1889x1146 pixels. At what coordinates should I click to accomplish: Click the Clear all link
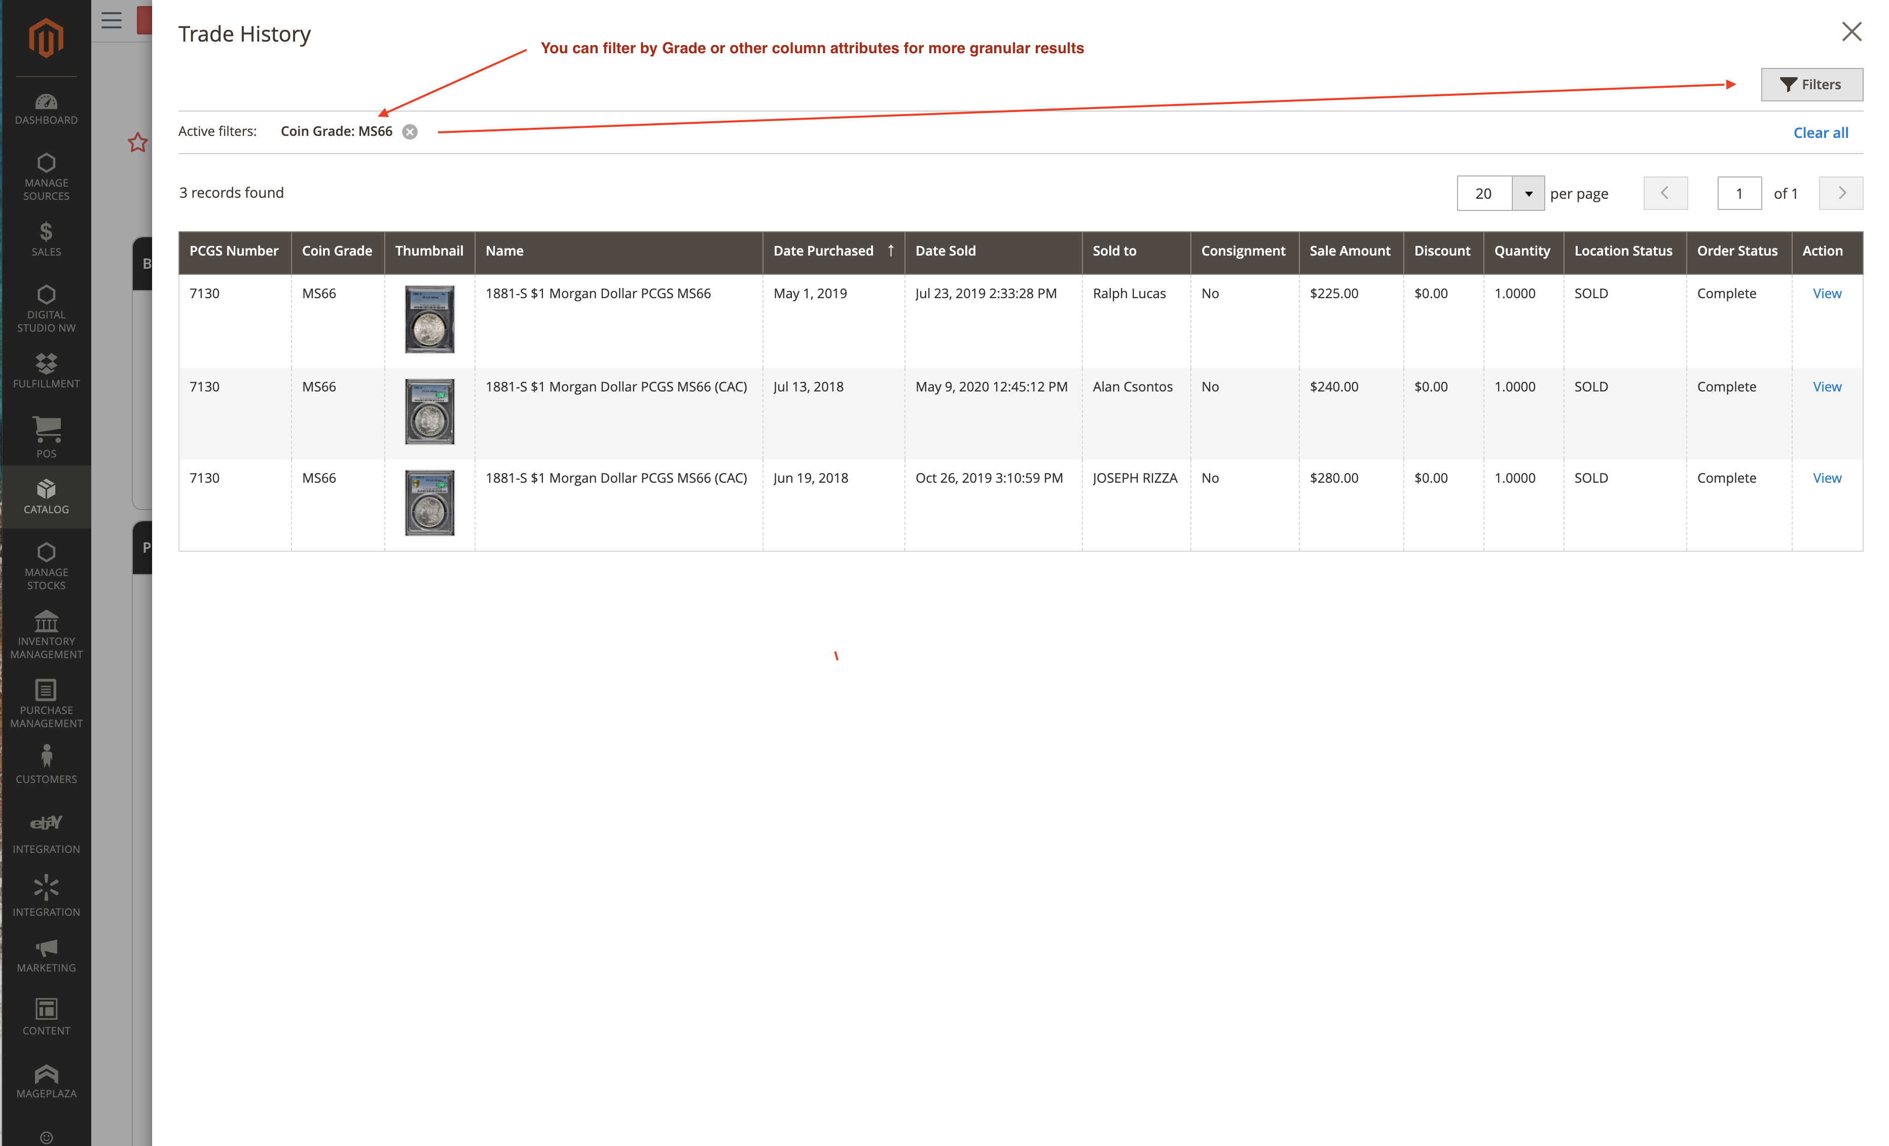coord(1820,133)
